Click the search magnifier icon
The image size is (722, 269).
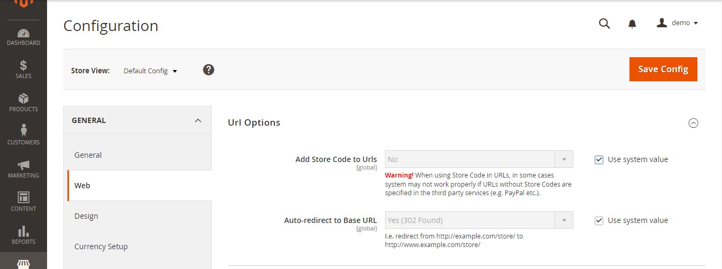[x=604, y=24]
